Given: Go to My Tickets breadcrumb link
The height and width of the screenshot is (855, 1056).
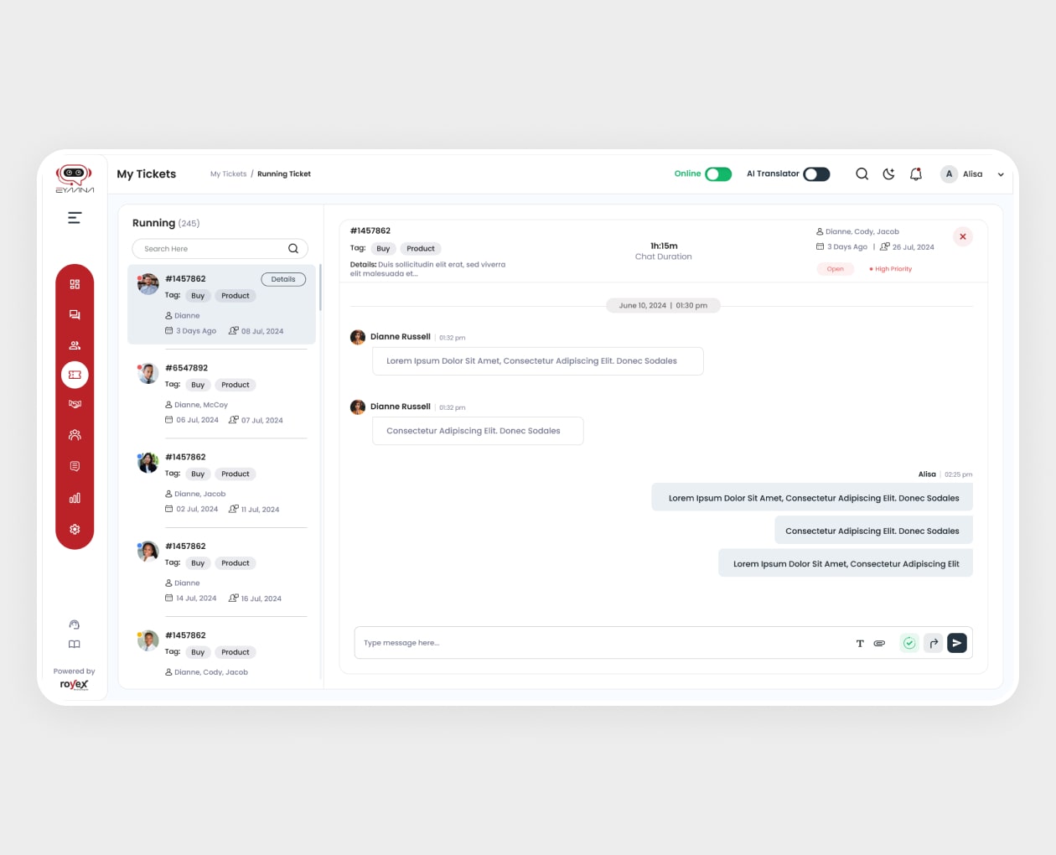Looking at the screenshot, I should tap(228, 174).
